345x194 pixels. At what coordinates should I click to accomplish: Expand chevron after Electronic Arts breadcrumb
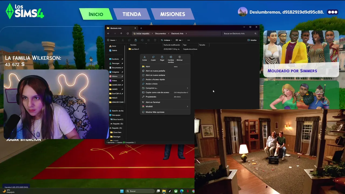[x=186, y=33]
